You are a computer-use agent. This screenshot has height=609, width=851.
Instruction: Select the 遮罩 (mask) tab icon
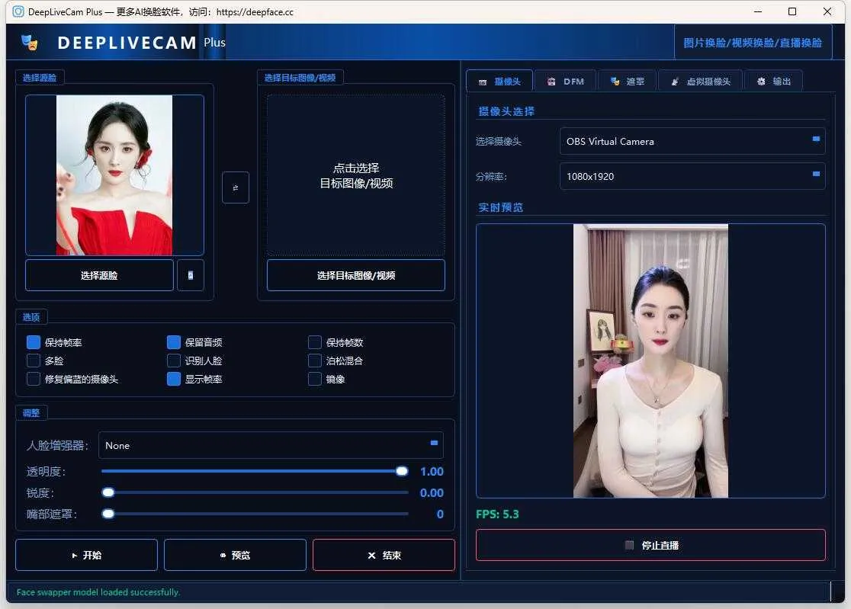pos(613,80)
